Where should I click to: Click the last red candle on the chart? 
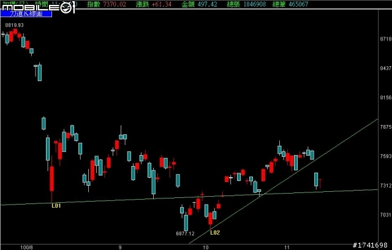[320, 183]
